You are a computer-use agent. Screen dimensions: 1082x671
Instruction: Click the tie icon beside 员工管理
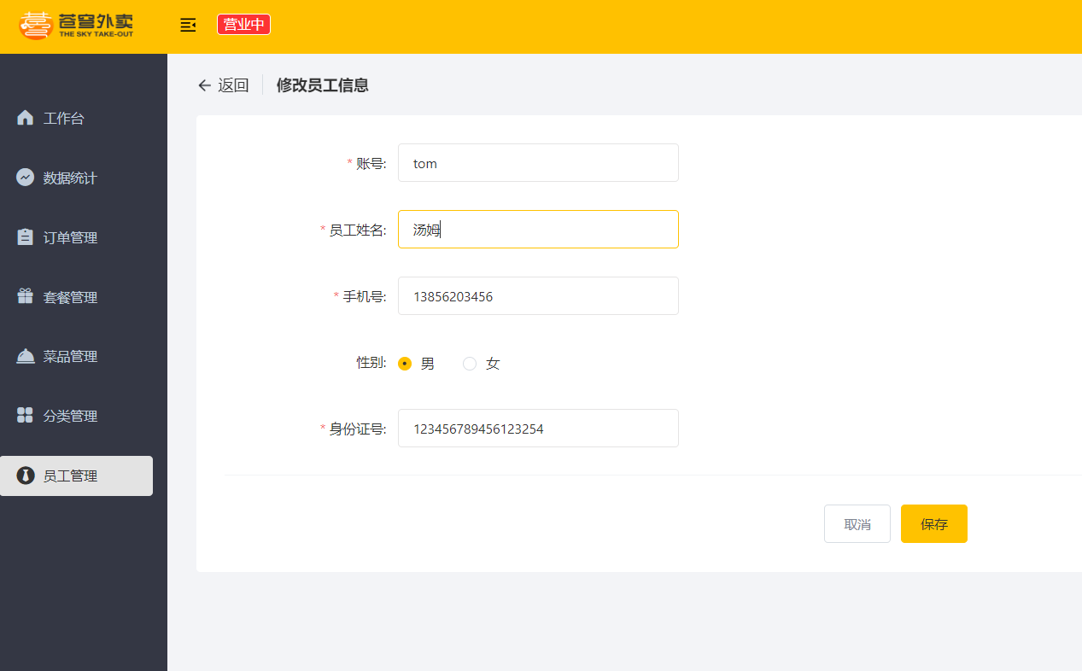point(25,476)
